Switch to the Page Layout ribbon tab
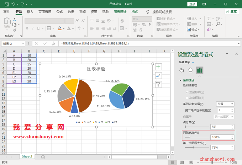This screenshot has width=242, height=165. [45, 12]
